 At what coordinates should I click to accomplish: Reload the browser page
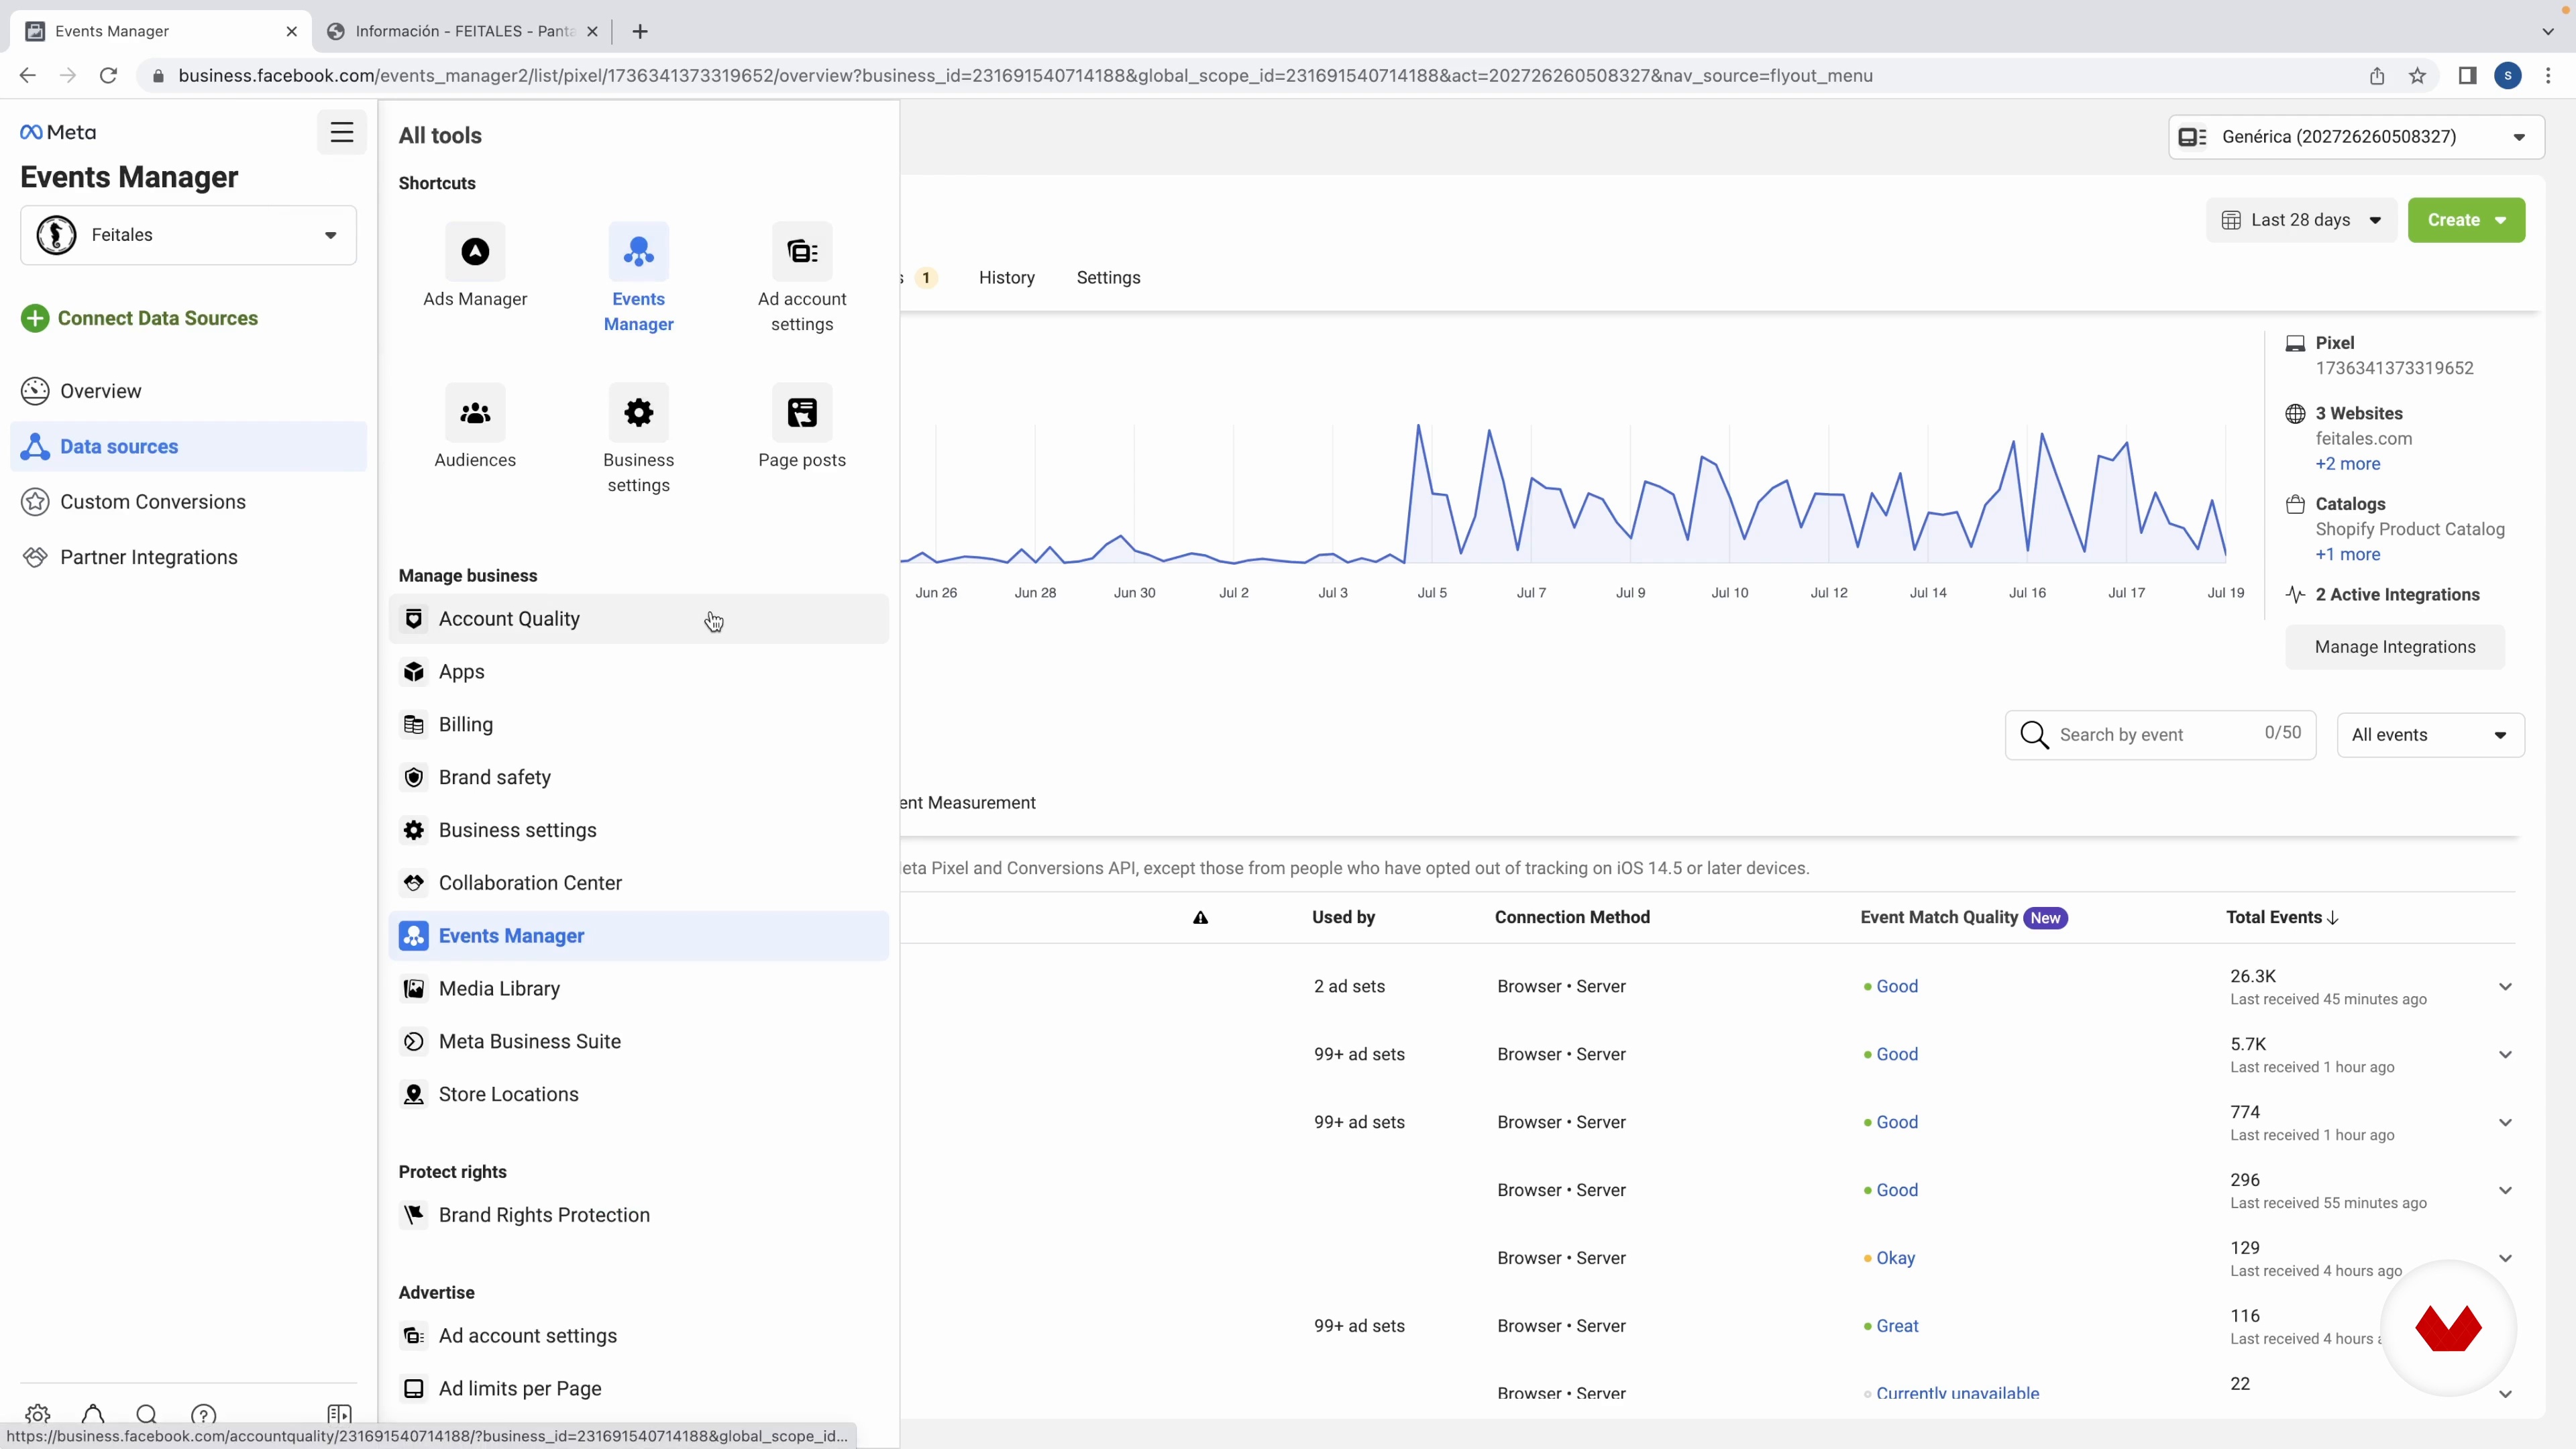click(x=108, y=75)
